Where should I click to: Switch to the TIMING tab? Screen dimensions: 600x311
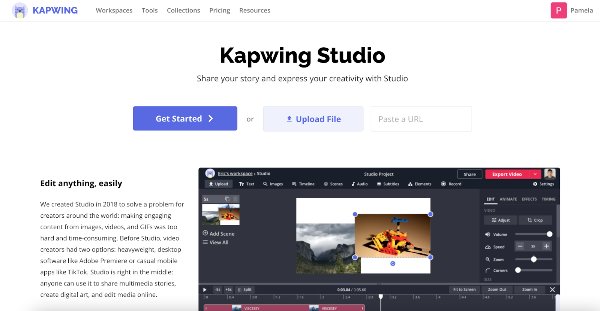click(x=549, y=199)
